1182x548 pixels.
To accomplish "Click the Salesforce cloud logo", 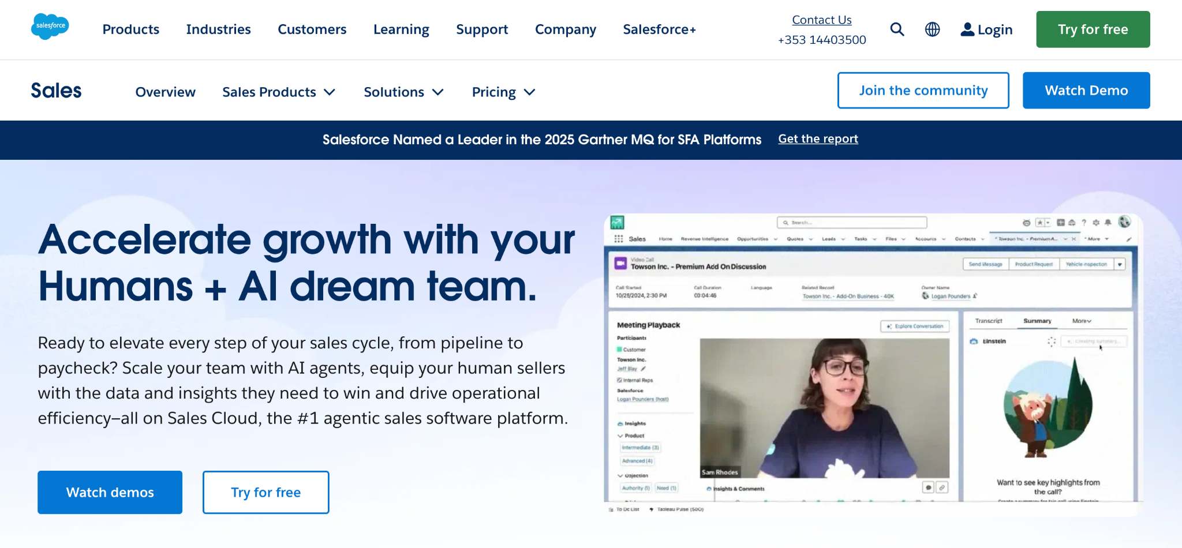I will [50, 27].
